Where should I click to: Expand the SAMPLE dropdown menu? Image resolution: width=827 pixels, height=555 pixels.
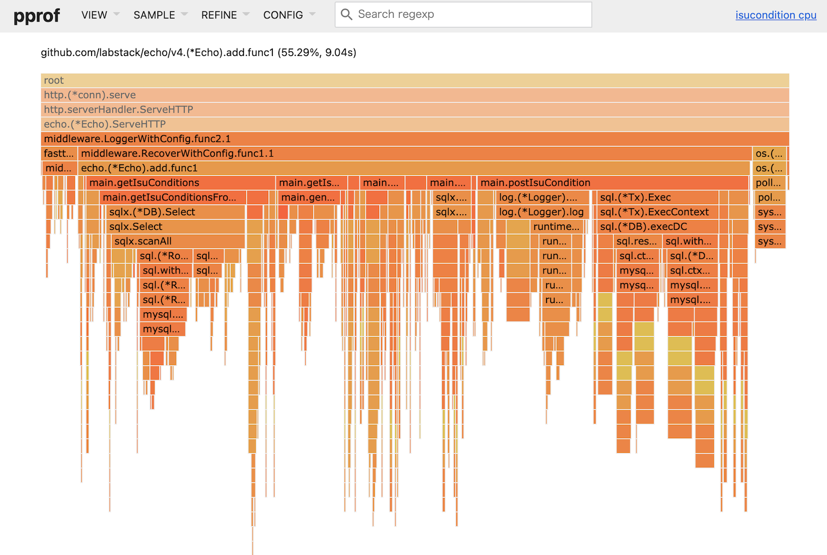tap(160, 15)
